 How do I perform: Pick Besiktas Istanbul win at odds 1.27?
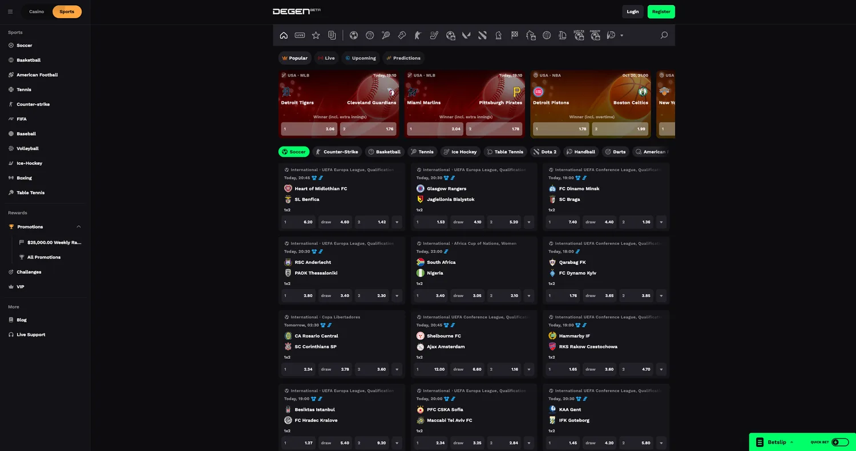(x=298, y=443)
